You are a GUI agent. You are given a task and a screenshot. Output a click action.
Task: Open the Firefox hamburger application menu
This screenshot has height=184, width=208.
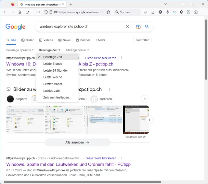tap(203, 12)
